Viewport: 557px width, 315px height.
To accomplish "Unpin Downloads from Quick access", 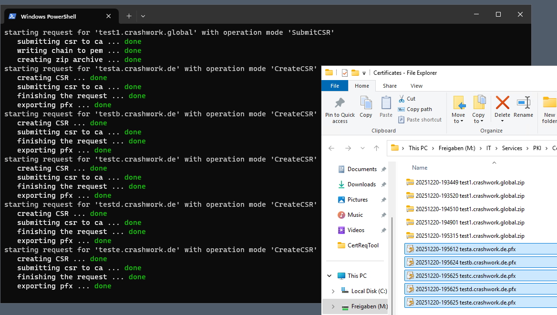I will [x=383, y=184].
